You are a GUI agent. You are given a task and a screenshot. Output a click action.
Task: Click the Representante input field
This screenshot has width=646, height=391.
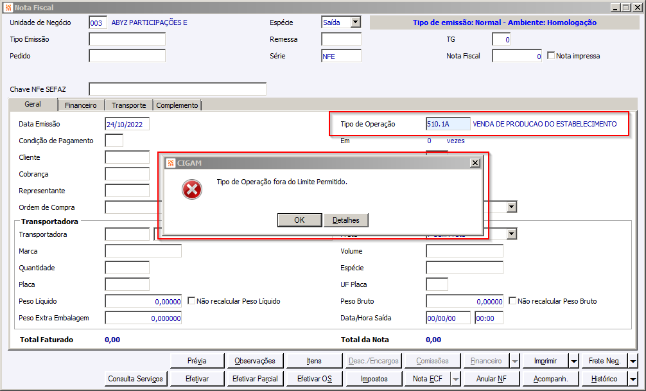tap(127, 191)
